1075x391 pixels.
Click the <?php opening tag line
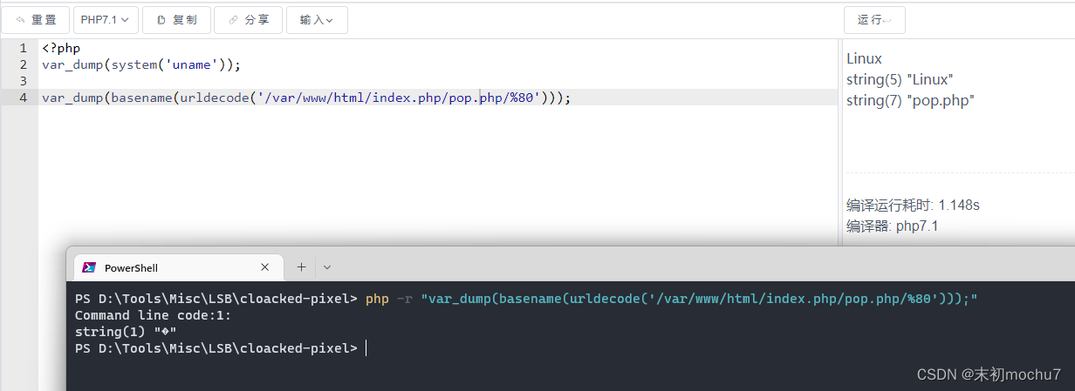pyautogui.click(x=61, y=48)
